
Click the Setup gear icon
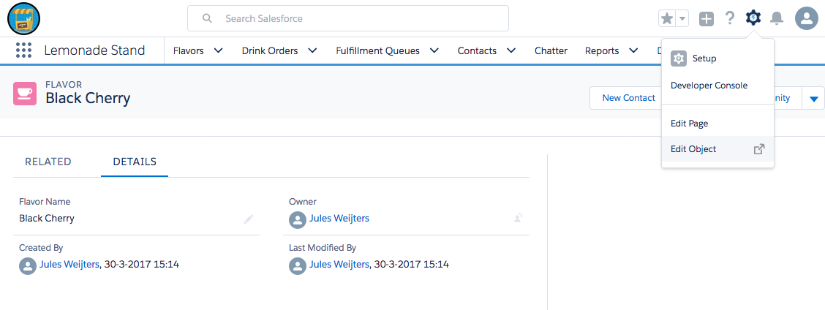[753, 18]
